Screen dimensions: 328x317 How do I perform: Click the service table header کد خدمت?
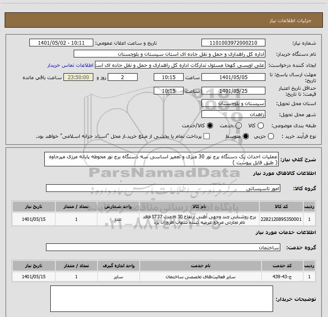point(282,266)
